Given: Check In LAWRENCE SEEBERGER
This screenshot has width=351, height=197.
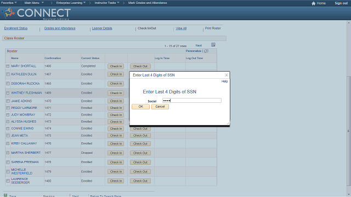Looking at the screenshot, I should pos(116,181).
